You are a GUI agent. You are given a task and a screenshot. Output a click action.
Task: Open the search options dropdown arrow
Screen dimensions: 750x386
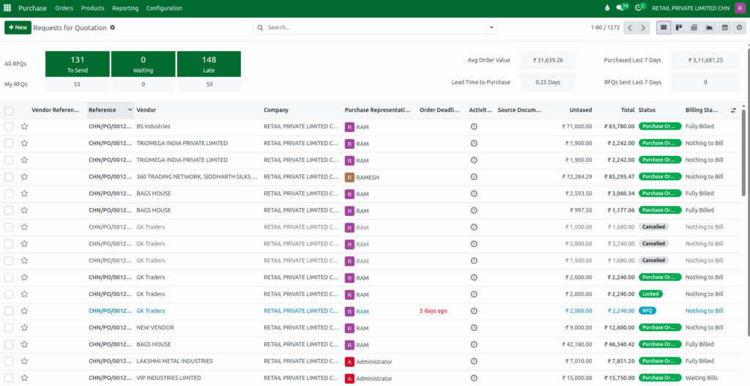[491, 28]
